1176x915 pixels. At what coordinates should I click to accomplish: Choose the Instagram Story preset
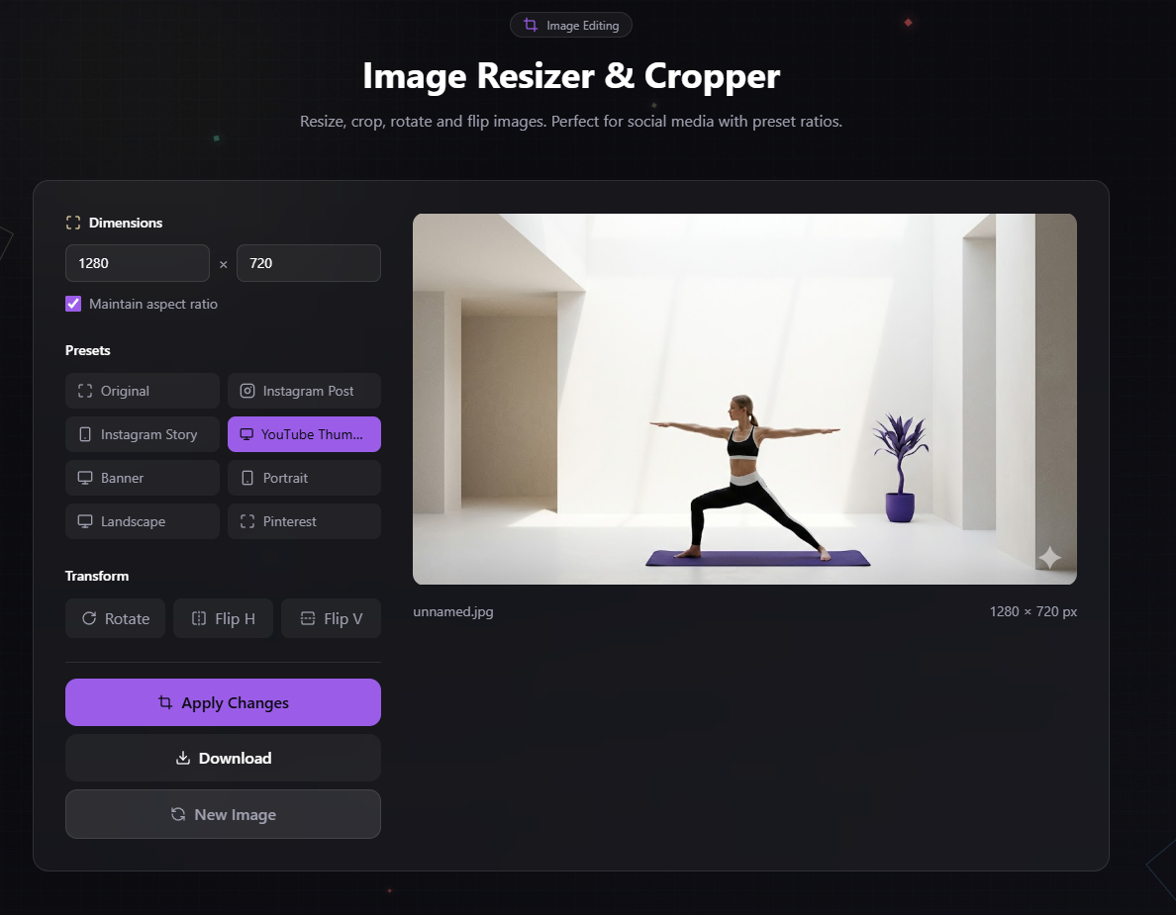[x=143, y=434]
